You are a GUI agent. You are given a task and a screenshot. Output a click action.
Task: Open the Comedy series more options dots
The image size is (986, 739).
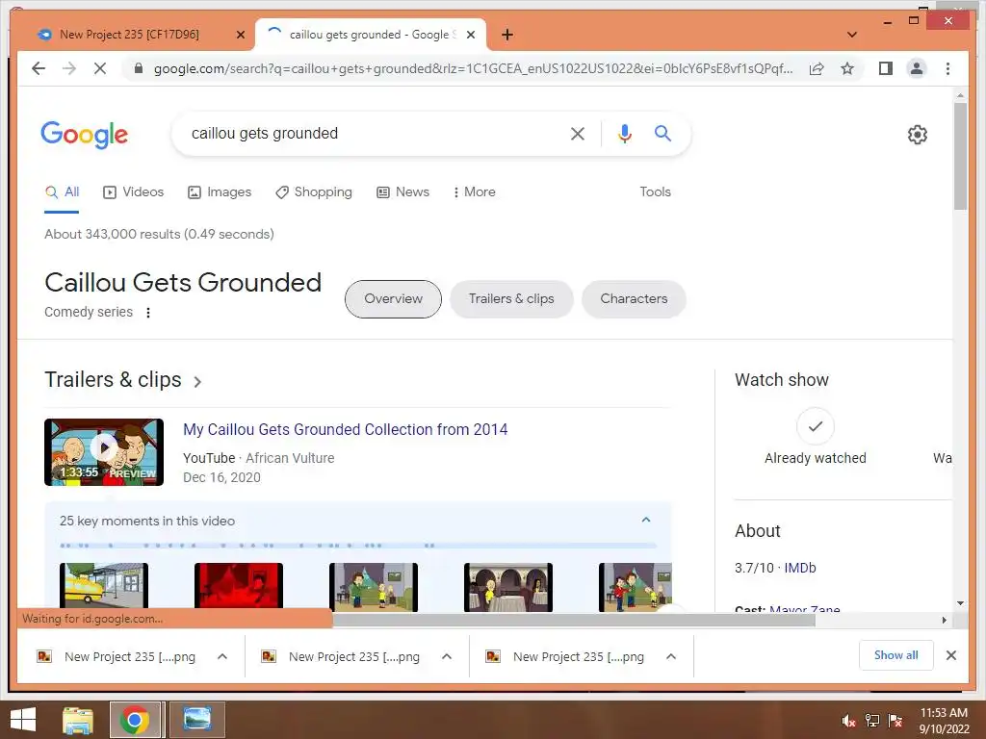[147, 313]
